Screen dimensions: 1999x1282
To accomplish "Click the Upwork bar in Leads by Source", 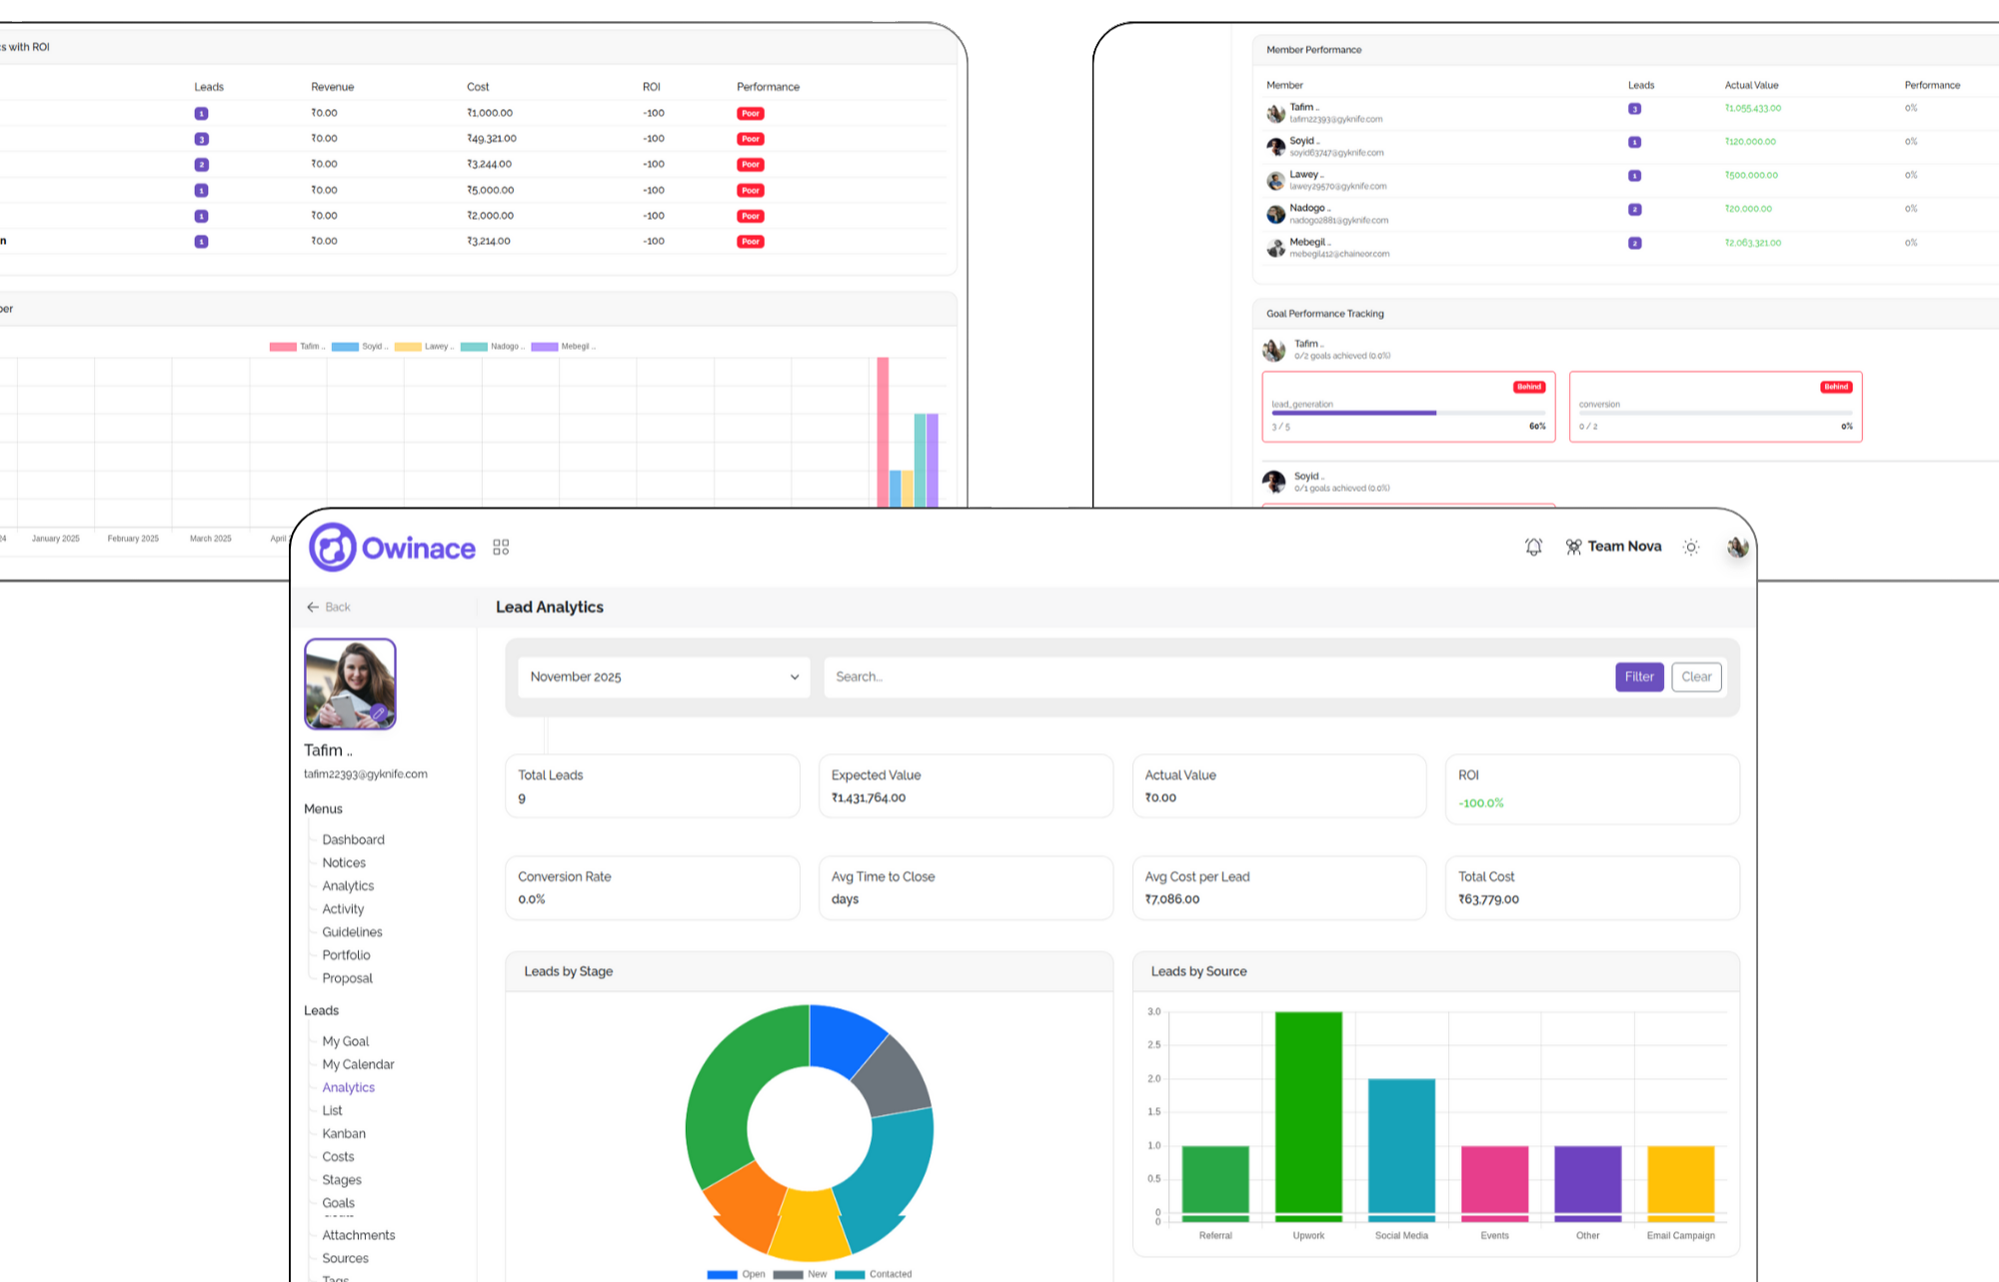I will (1308, 1114).
